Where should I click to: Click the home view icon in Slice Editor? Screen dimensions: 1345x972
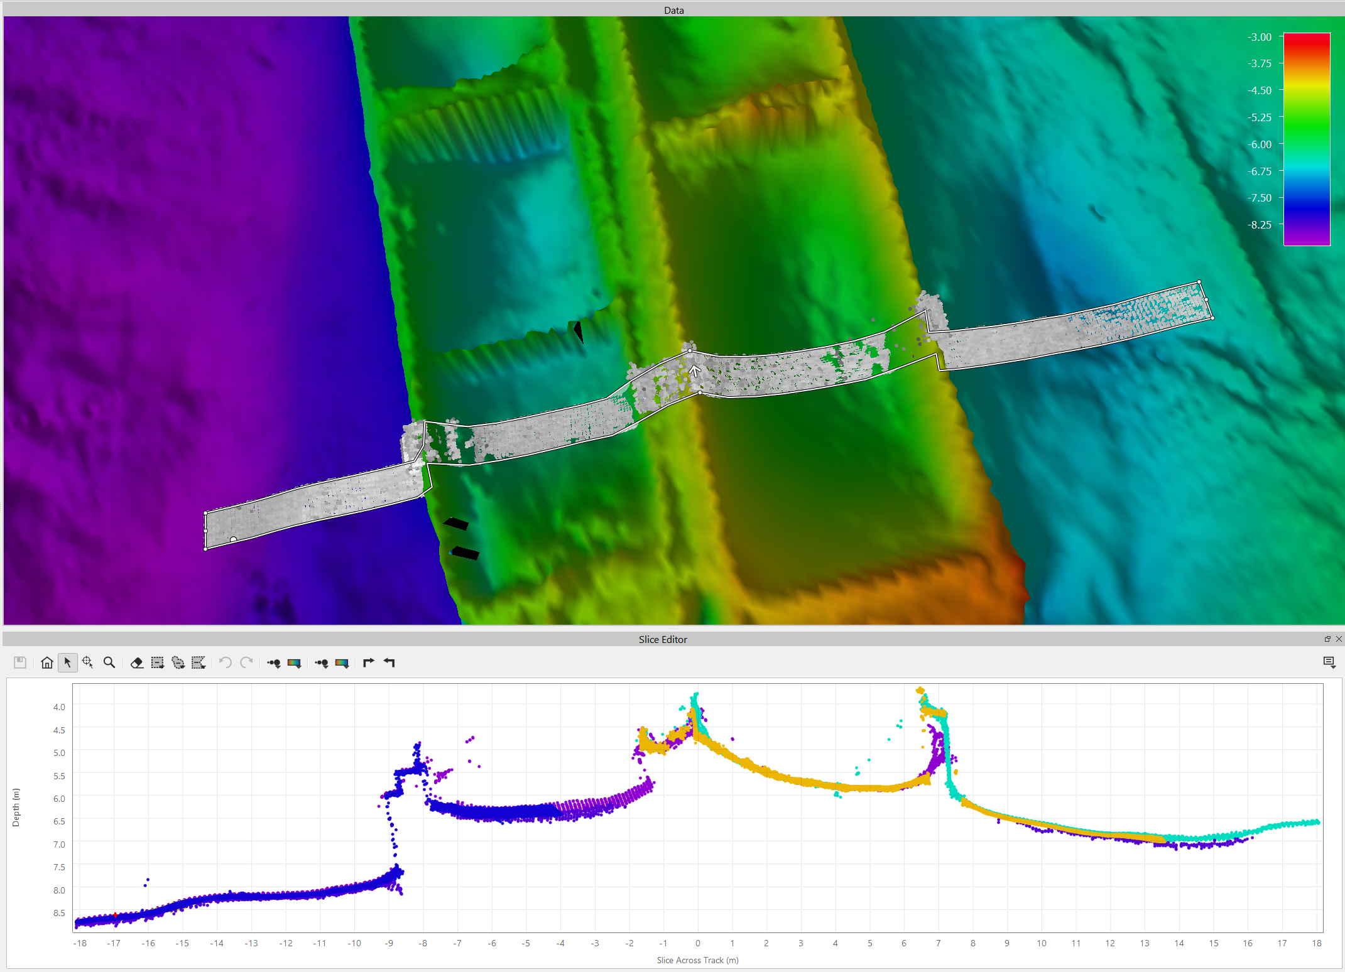46,662
